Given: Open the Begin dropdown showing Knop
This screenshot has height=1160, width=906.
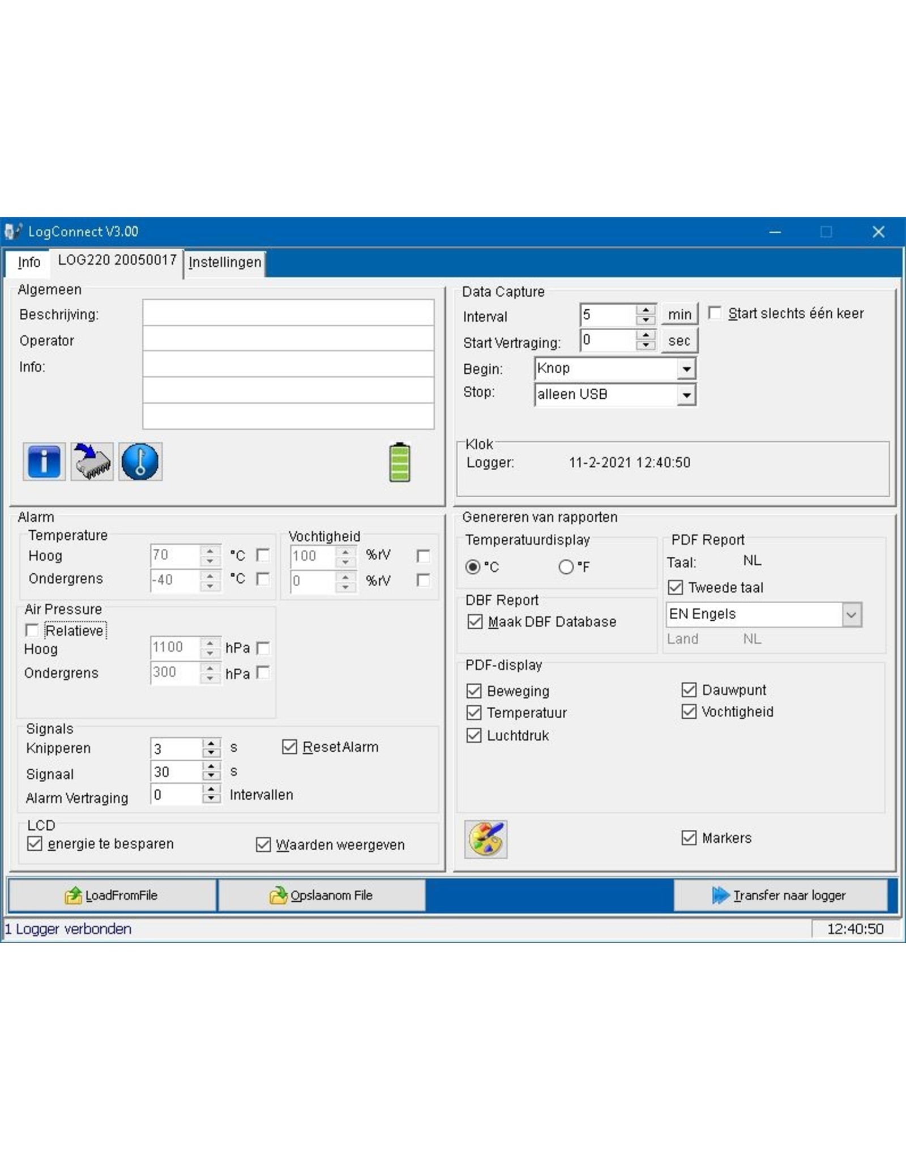Looking at the screenshot, I should 686,369.
